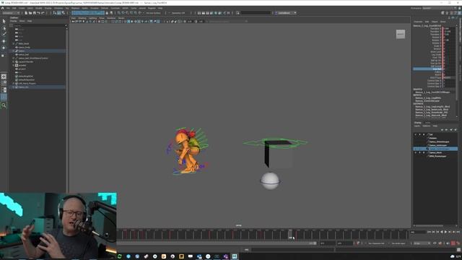Toggle visibility of the top display layer
The height and width of the screenshot is (260, 462).
click(416, 135)
